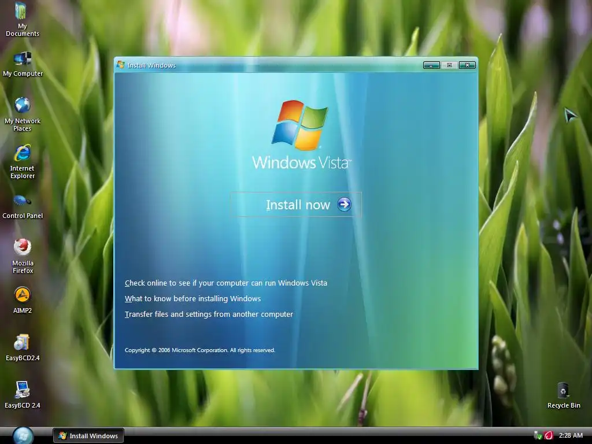
Task: Click the 2:28 AM taskbar clock
Action: click(571, 435)
